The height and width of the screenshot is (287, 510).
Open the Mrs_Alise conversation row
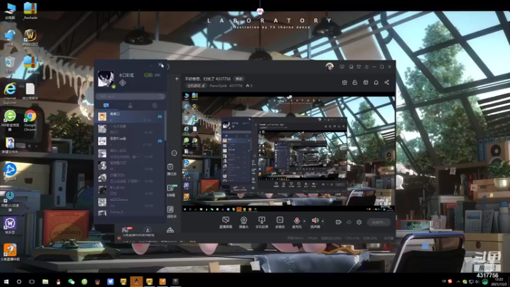coord(130,190)
